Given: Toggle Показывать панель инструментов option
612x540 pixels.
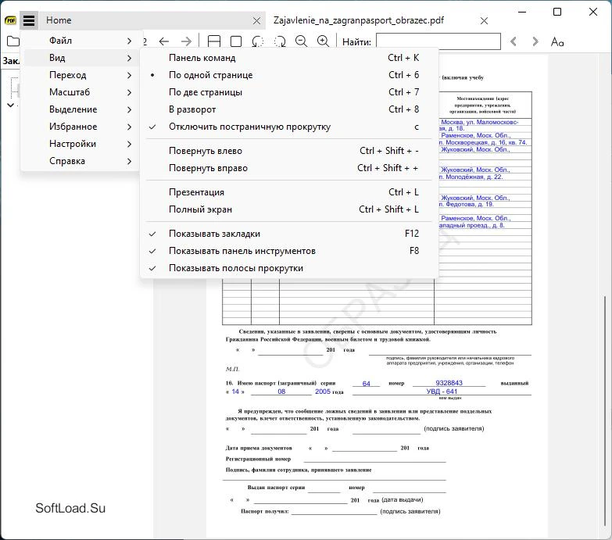Looking at the screenshot, I should pyautogui.click(x=289, y=251).
